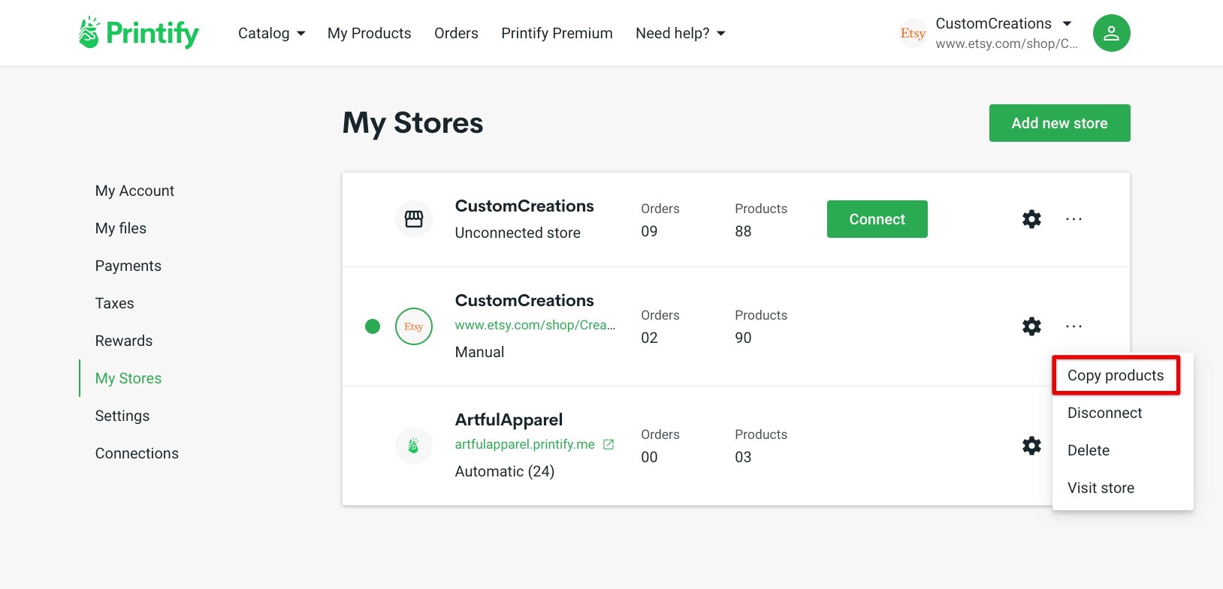Open Settings in the sidebar

122,416
